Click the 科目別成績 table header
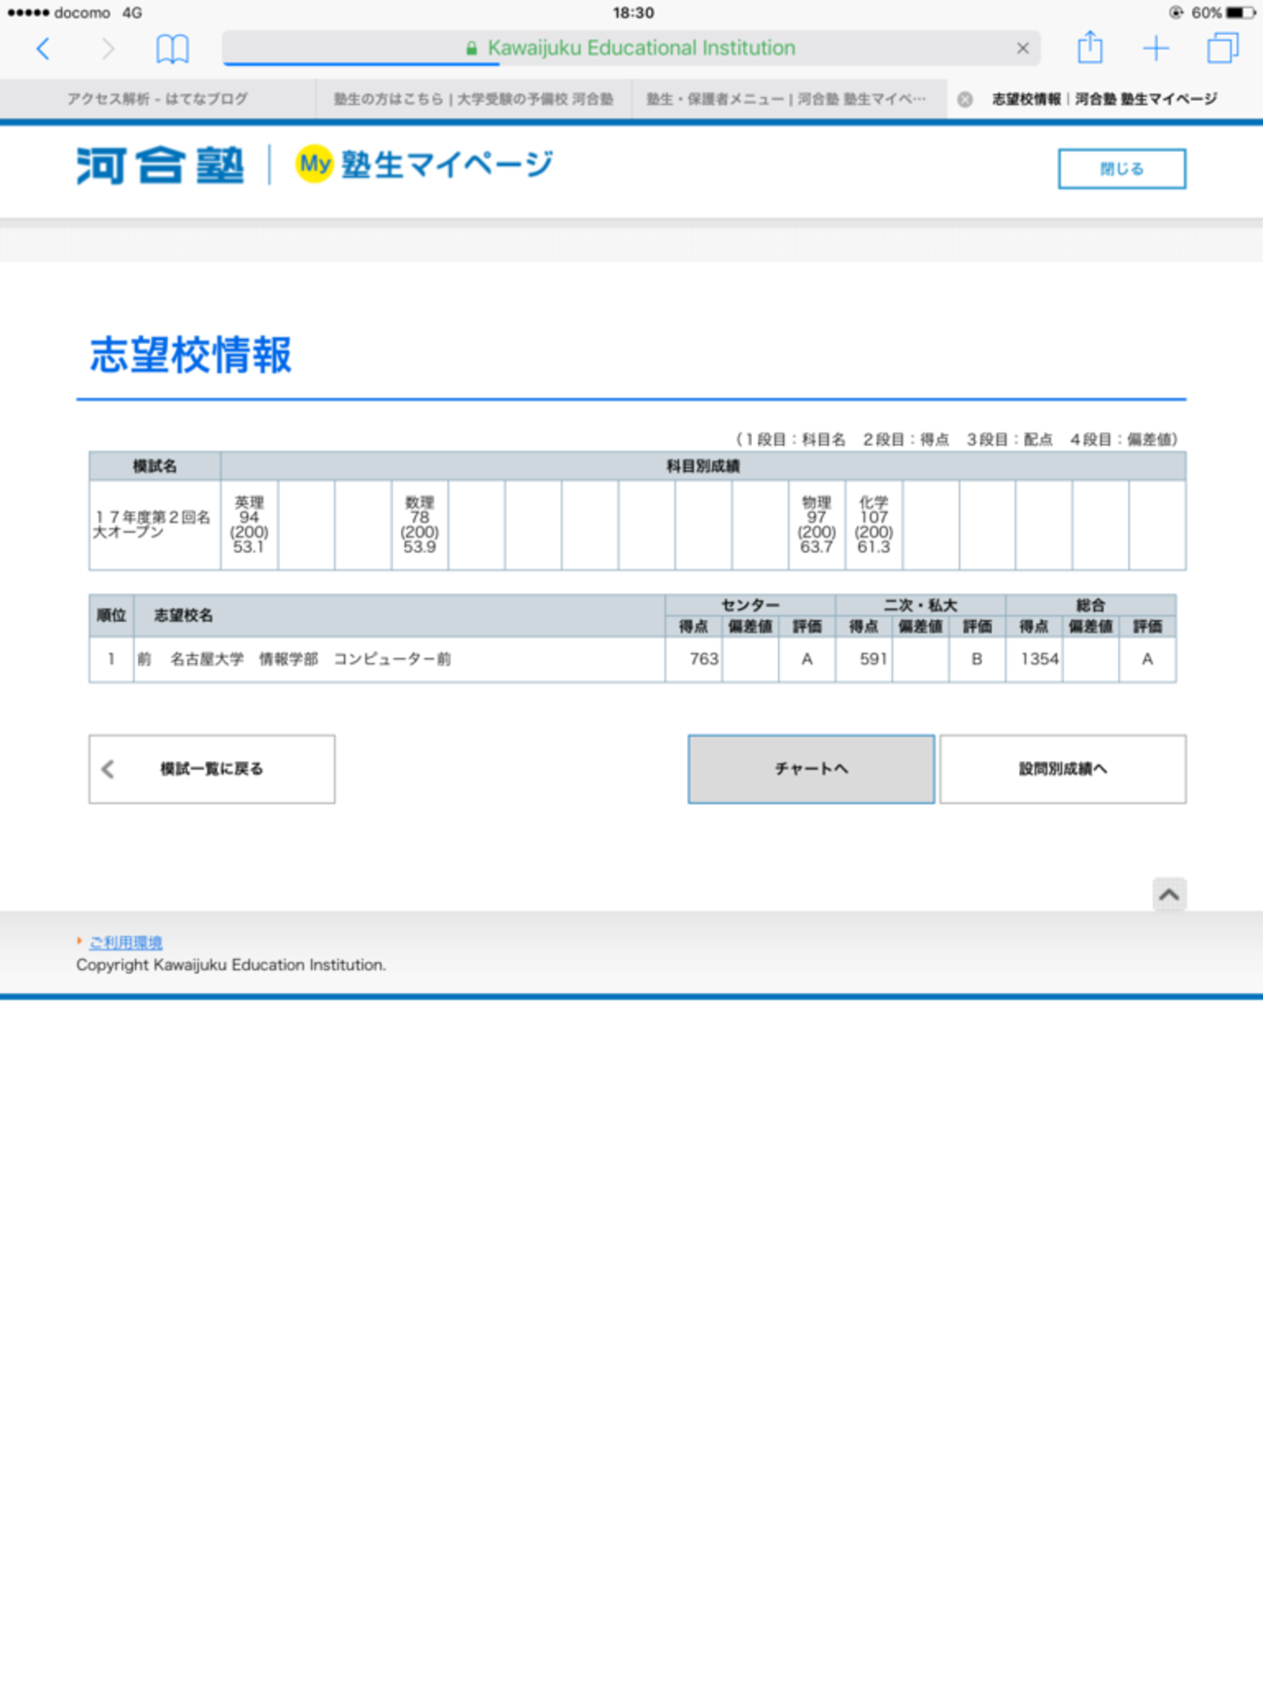This screenshot has width=1263, height=1684. coord(702,466)
